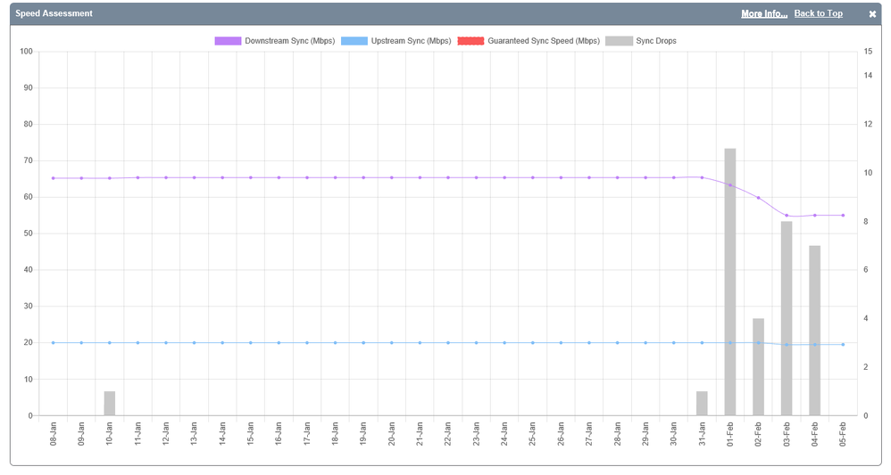The height and width of the screenshot is (475, 891).
Task: Hide the Upstream Sync (Mbps) series label
Action: 411,41
